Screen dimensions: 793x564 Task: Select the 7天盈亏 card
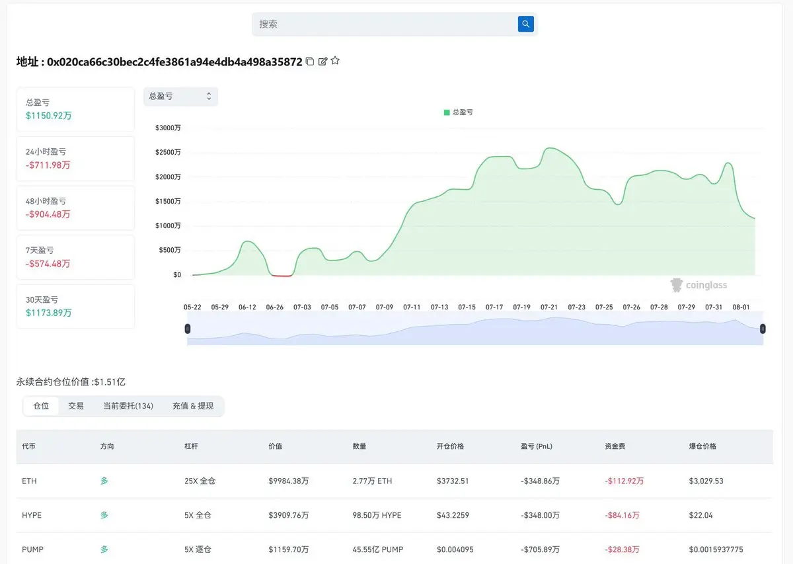(75, 257)
